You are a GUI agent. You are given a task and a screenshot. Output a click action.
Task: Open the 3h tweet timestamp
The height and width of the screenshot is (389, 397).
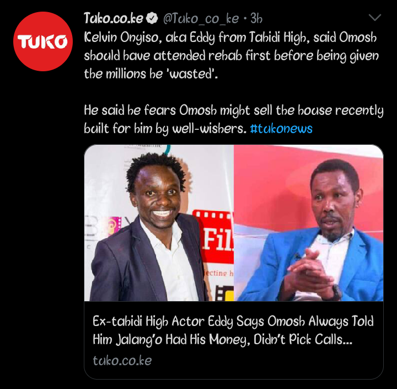256,19
